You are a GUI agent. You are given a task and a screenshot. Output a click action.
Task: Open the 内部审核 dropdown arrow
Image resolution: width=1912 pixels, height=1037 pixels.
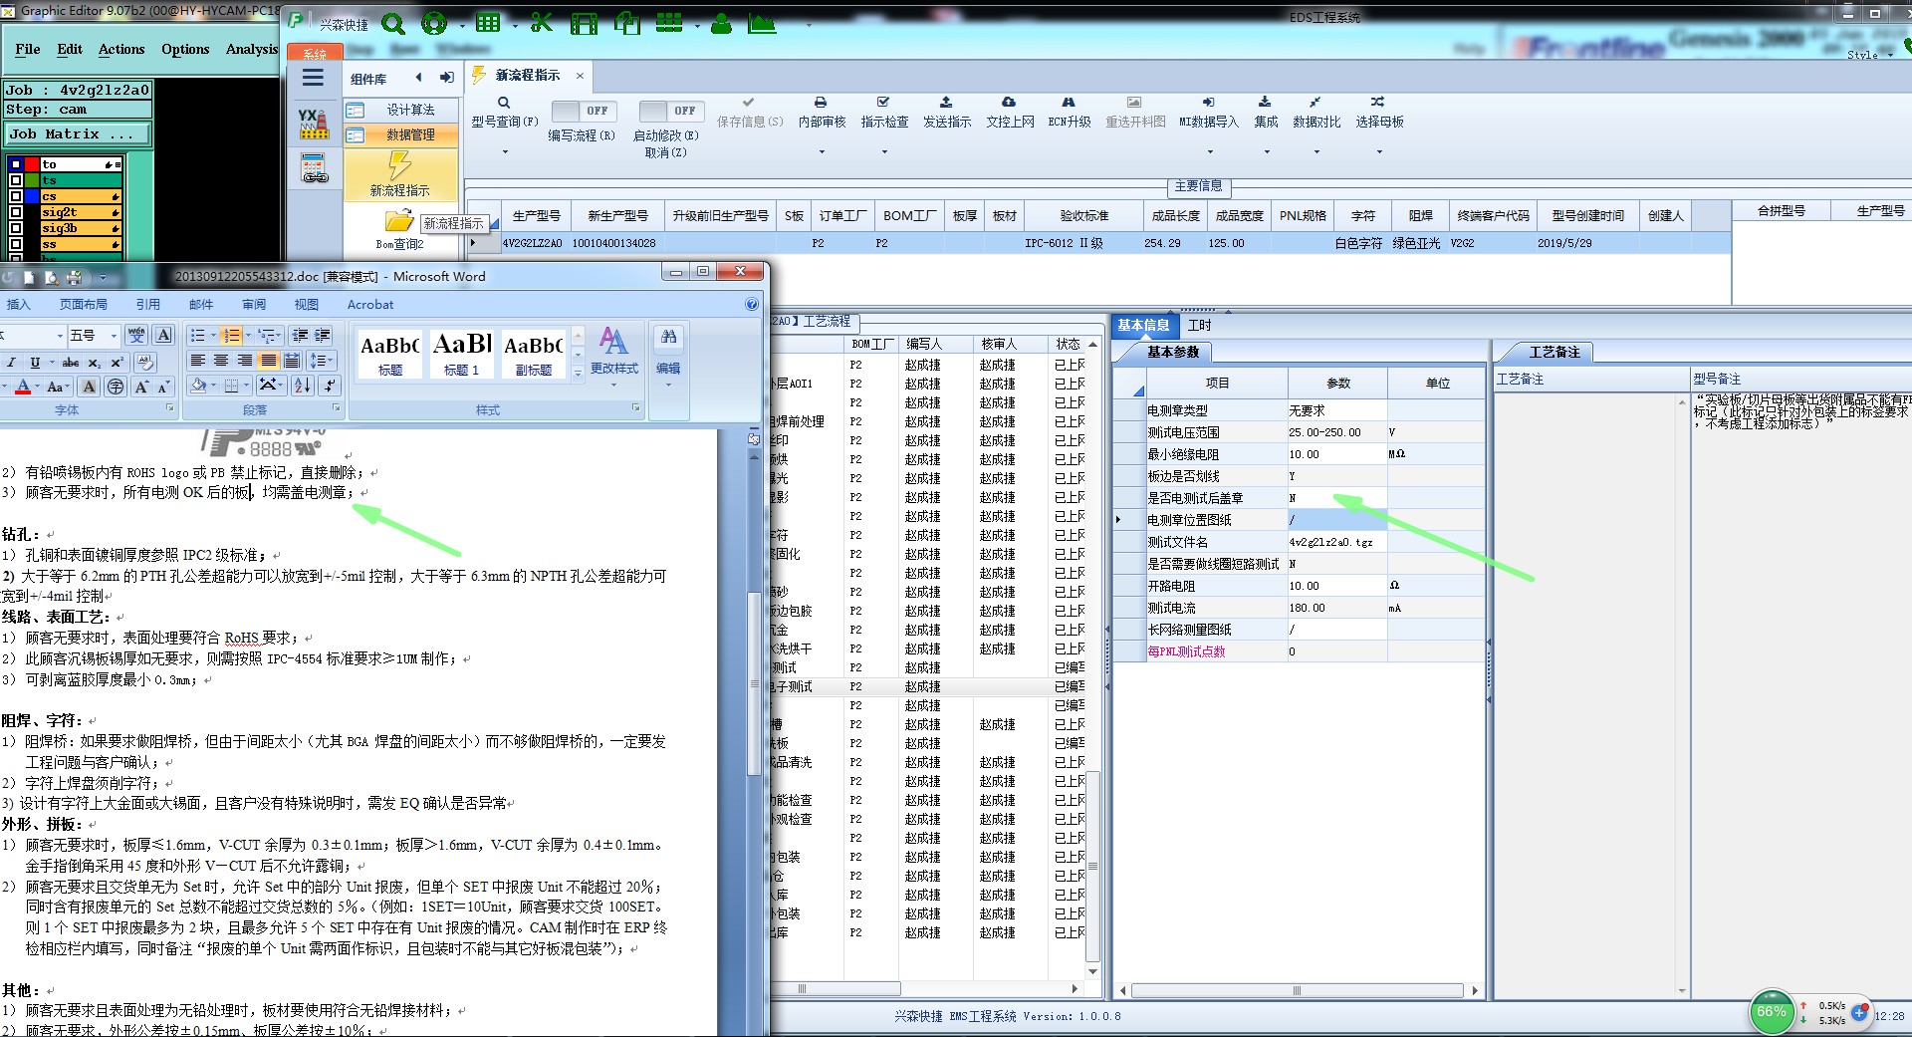coord(822,152)
